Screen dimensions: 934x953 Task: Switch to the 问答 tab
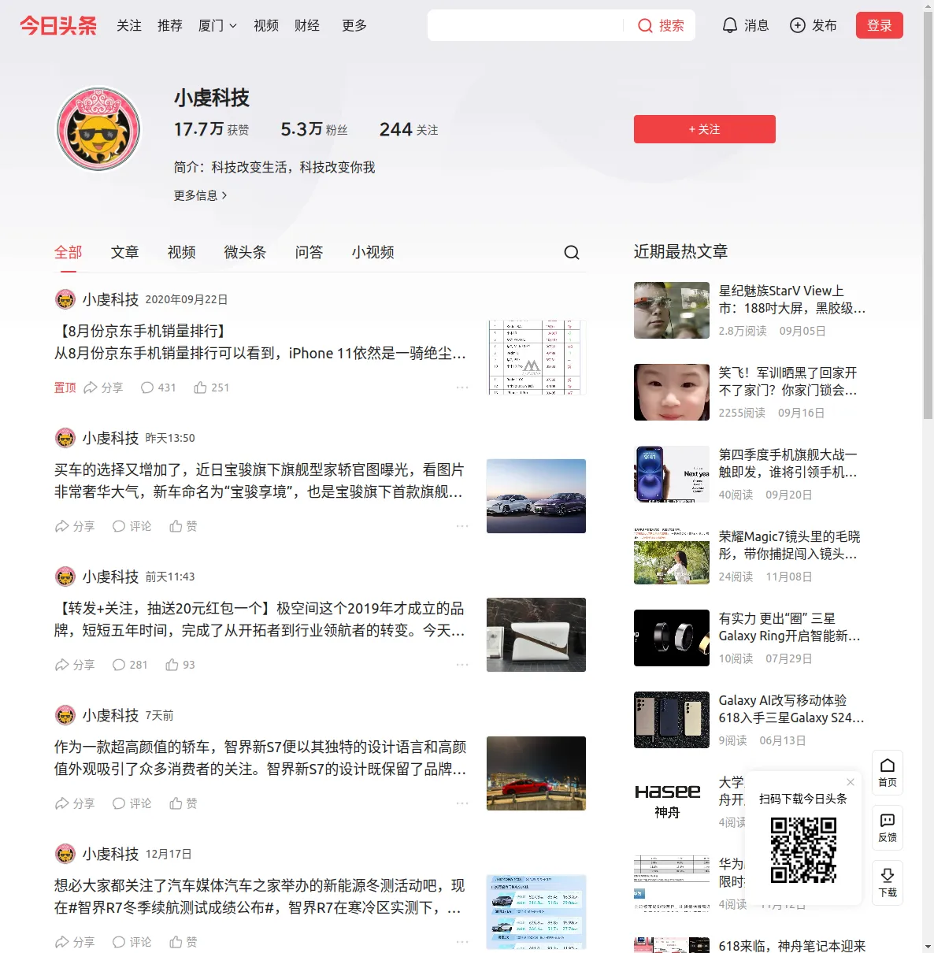click(309, 252)
